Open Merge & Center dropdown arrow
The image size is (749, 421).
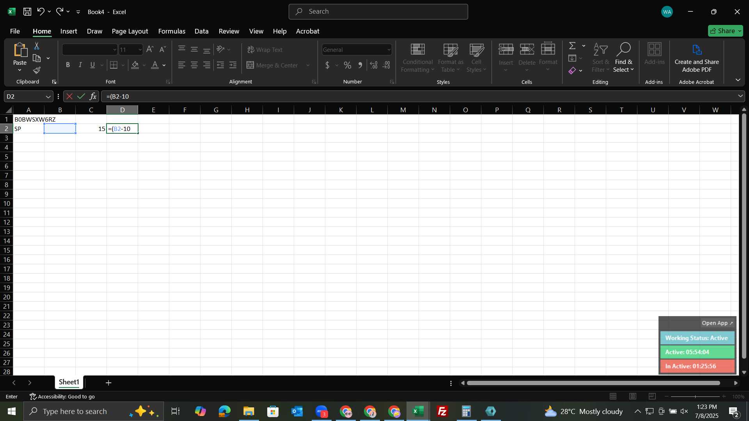coord(308,65)
